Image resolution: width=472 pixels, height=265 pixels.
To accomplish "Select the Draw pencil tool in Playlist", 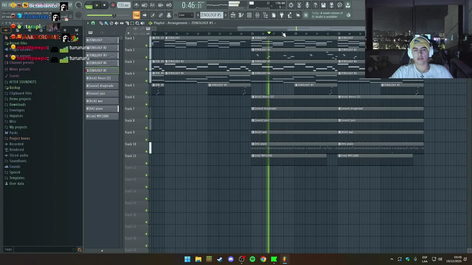I will (101, 23).
